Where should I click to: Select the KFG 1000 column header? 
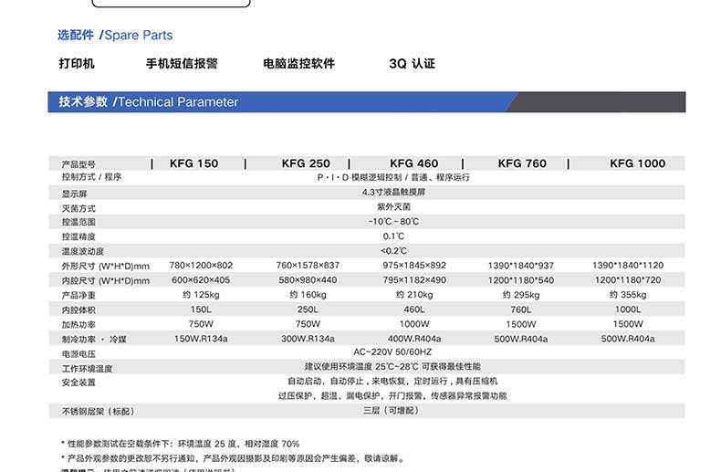pyautogui.click(x=638, y=163)
